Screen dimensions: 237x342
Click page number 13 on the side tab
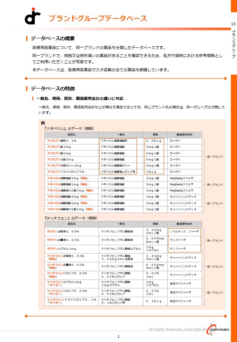[233, 25]
